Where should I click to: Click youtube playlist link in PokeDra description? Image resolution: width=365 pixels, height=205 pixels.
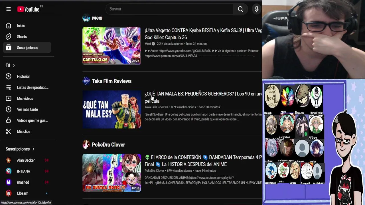189,180
